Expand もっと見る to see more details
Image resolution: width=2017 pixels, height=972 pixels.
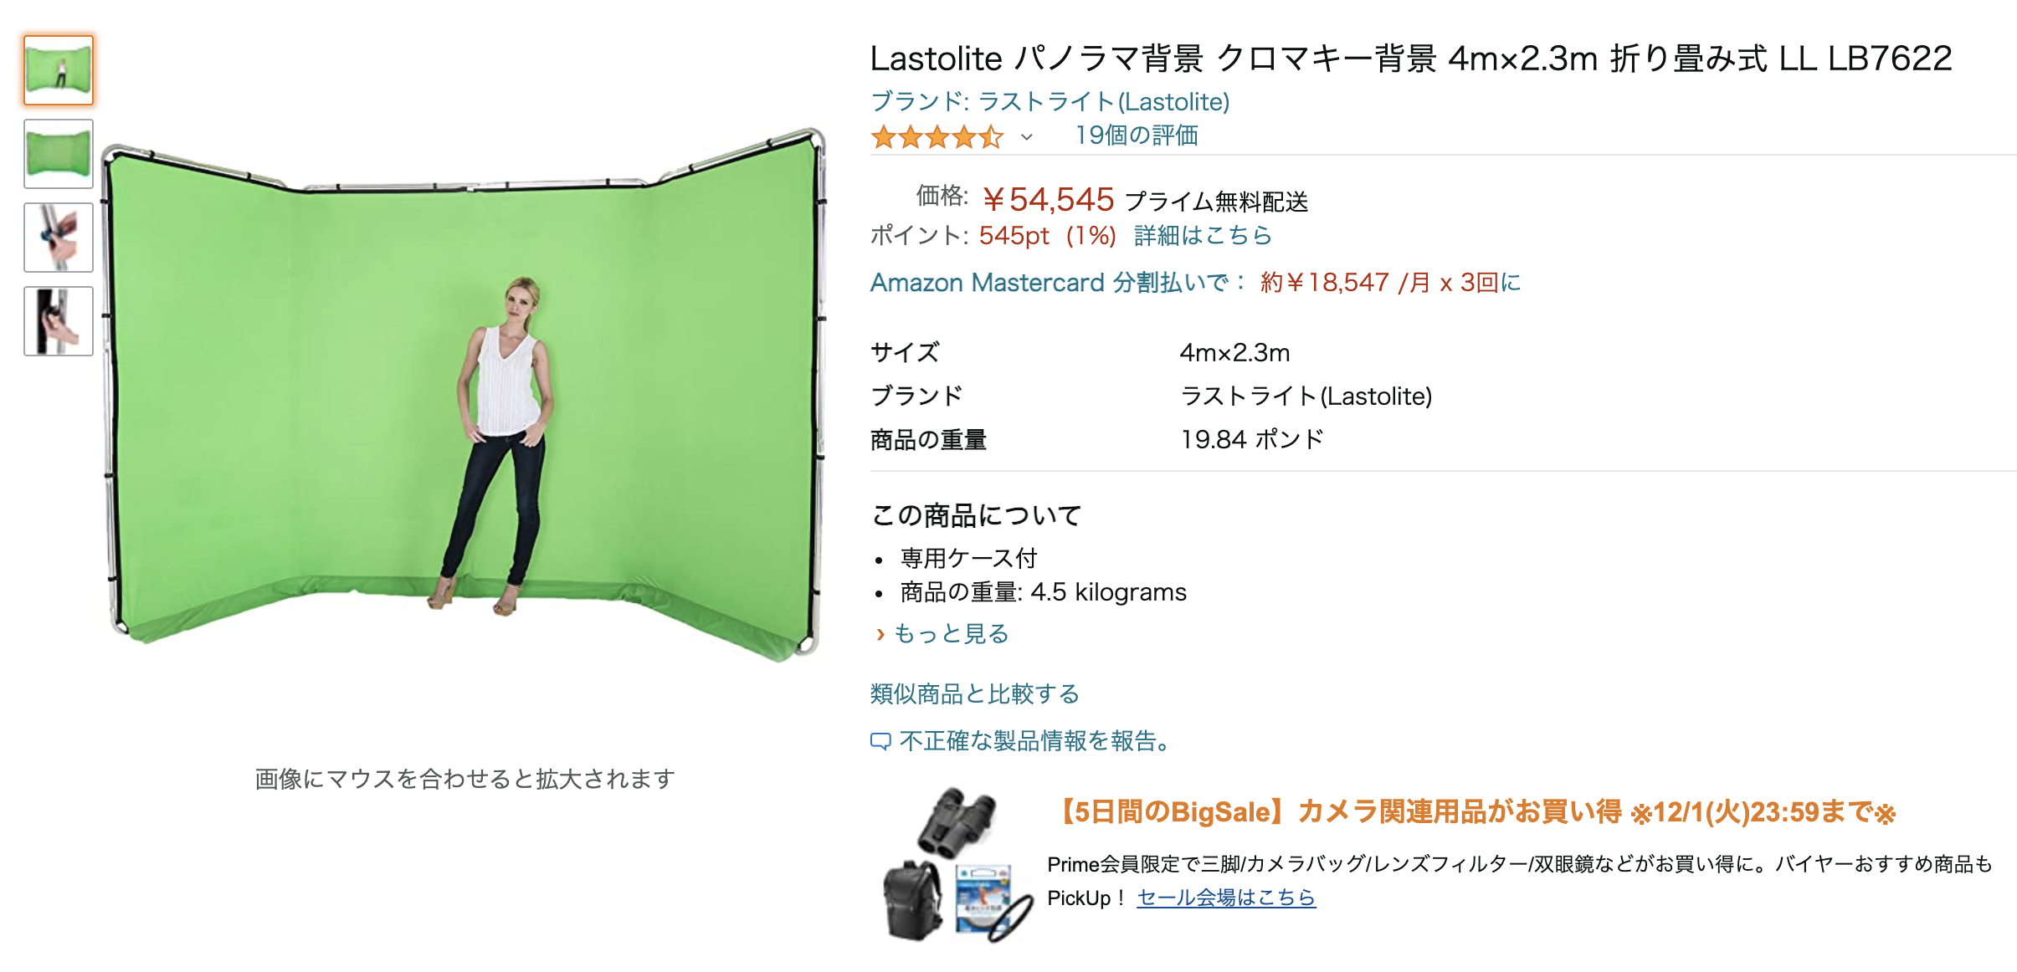coord(952,634)
